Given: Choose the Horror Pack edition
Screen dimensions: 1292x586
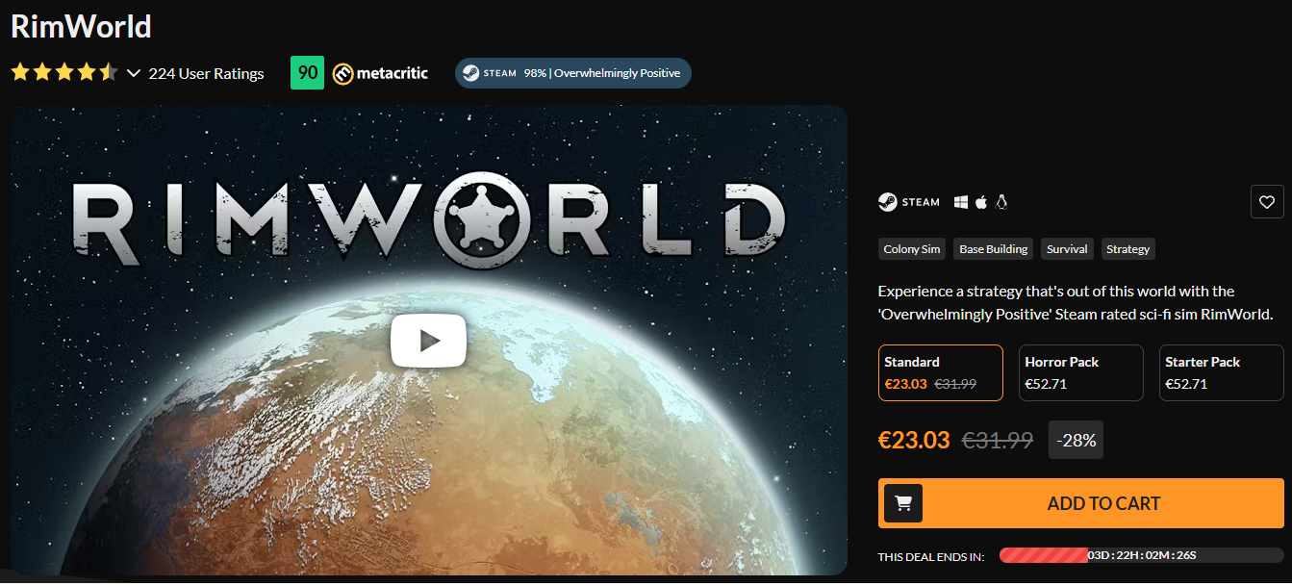Looking at the screenshot, I should (1081, 372).
